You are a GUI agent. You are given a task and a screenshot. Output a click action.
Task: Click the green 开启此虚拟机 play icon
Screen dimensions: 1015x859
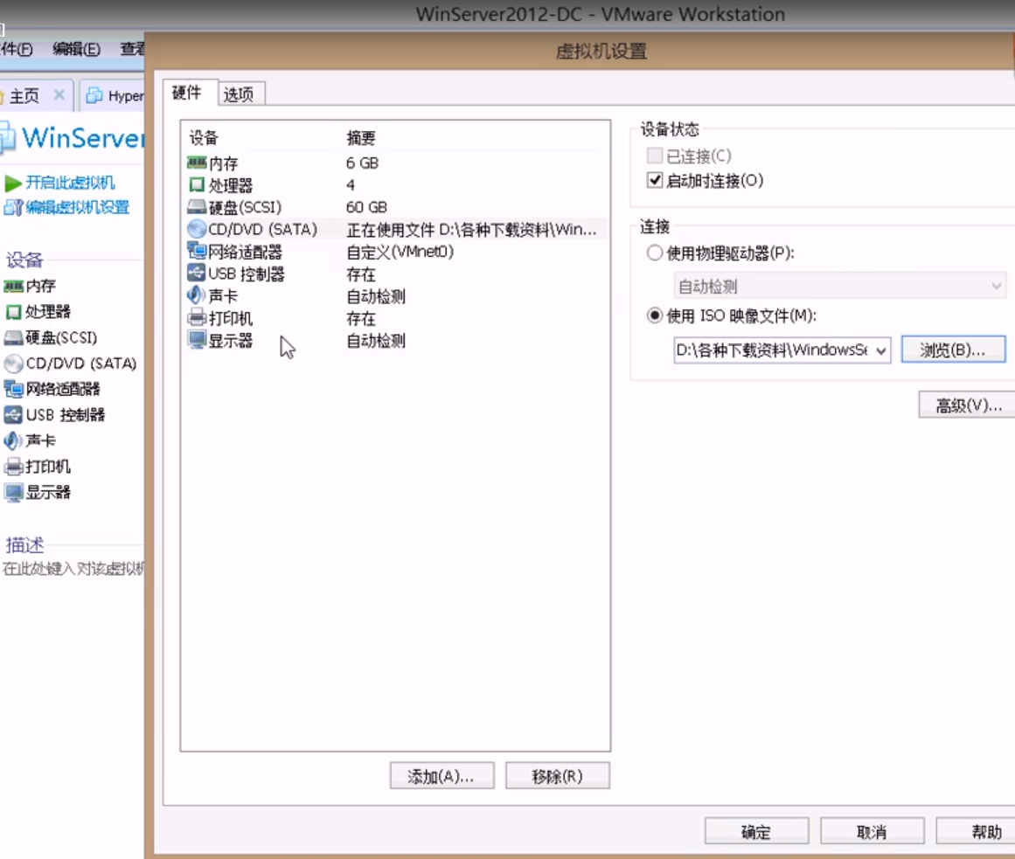coord(12,184)
